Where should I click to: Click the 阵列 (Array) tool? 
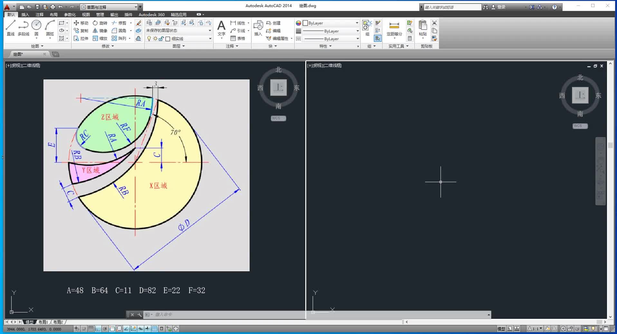(x=119, y=38)
